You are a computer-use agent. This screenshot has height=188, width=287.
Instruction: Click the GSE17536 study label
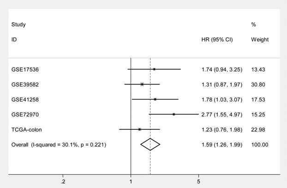pos(25,69)
